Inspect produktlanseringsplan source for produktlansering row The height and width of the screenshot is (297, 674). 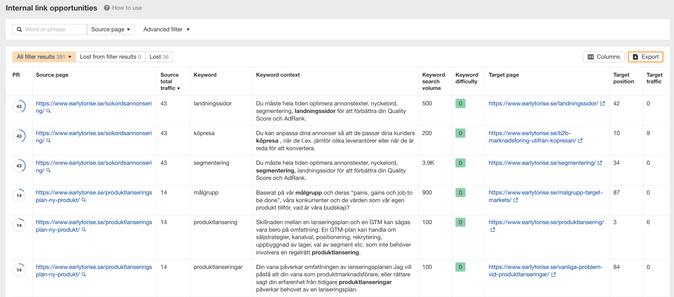(84, 230)
